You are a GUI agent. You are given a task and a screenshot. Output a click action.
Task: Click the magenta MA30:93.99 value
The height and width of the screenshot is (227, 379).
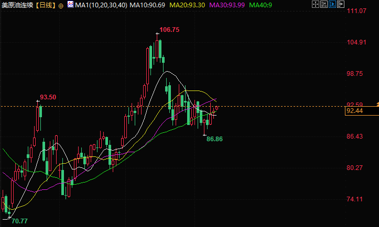(x=227, y=5)
